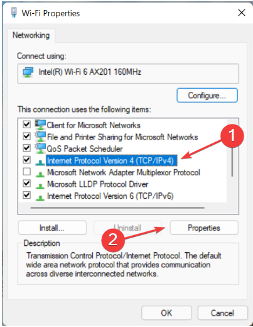This screenshot has height=327, width=253.
Task: Click the Microsoft LLDP Protocol Driver icon
Action: point(40,186)
